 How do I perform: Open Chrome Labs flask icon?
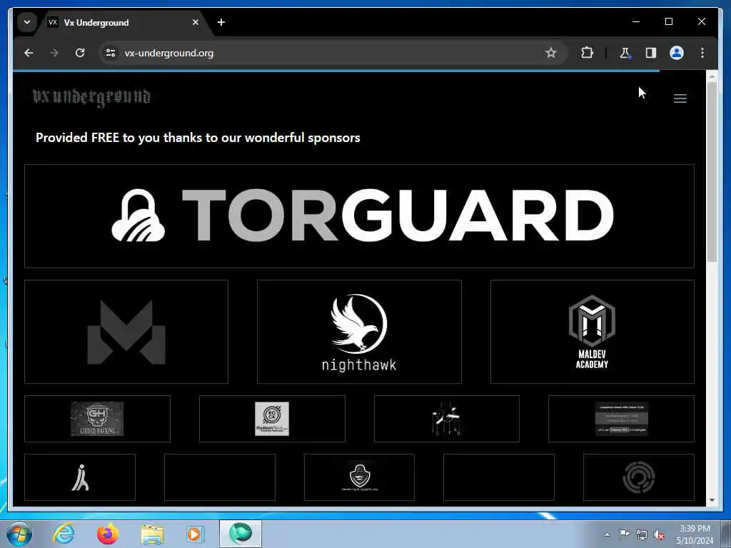coord(625,53)
